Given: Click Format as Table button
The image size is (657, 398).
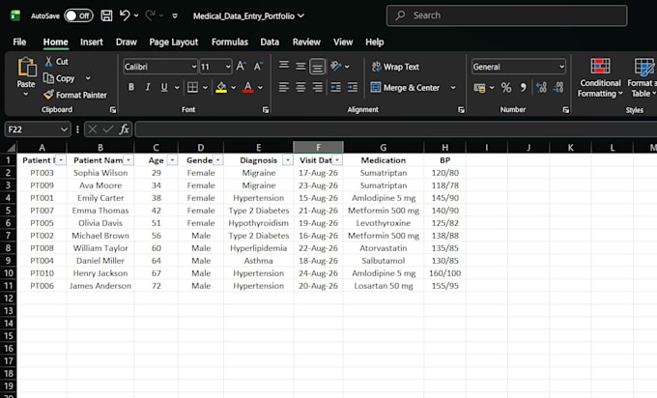Looking at the screenshot, I should [643, 78].
